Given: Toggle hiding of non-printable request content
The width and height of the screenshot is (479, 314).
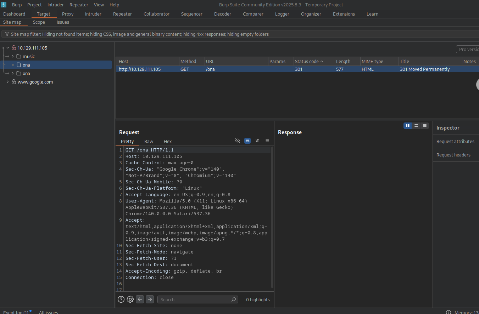Looking at the screenshot, I should (238, 141).
